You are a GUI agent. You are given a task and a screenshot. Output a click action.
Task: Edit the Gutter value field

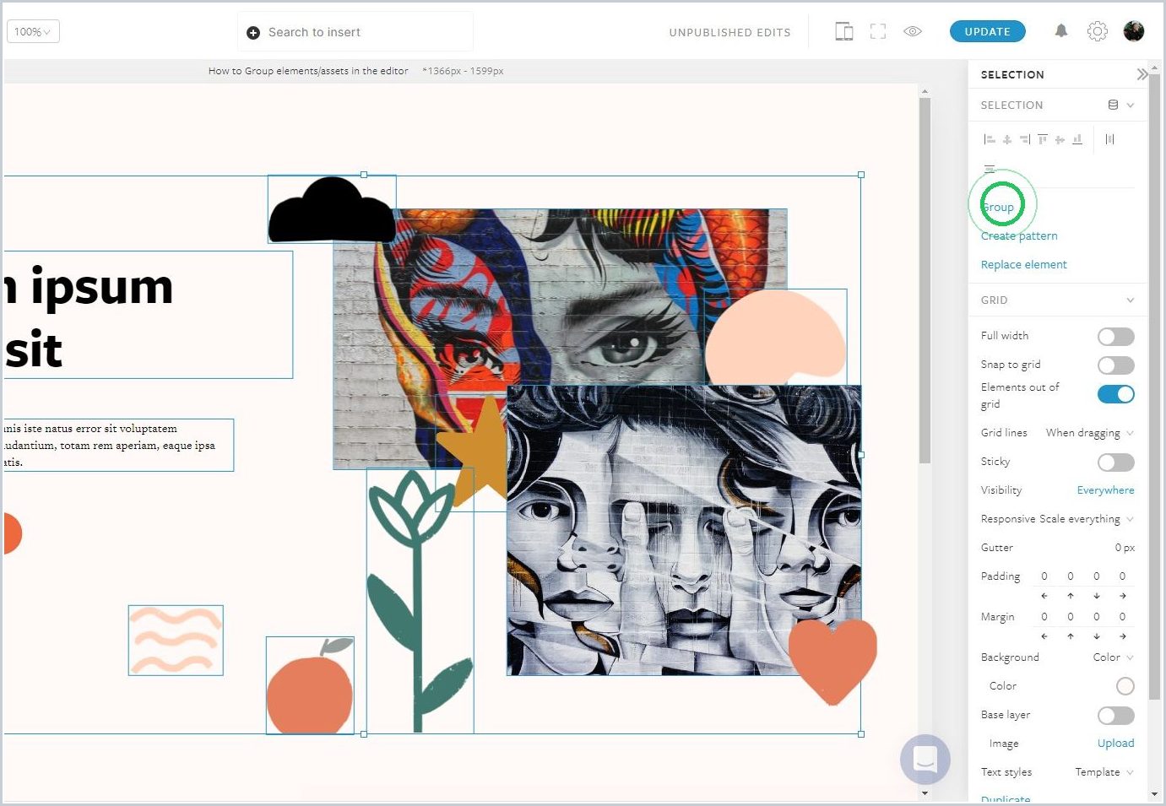(x=1125, y=548)
